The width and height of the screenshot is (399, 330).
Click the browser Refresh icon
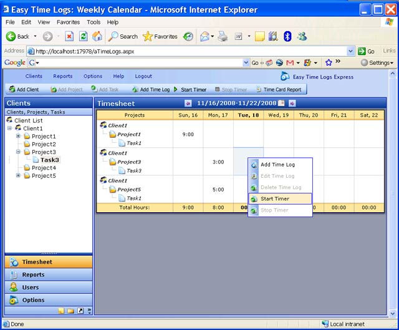[x=83, y=36]
